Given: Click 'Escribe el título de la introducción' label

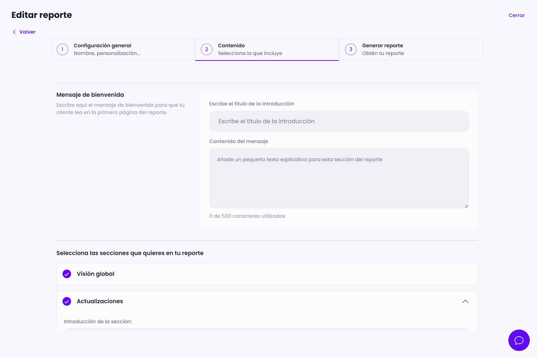Looking at the screenshot, I should click(x=252, y=104).
